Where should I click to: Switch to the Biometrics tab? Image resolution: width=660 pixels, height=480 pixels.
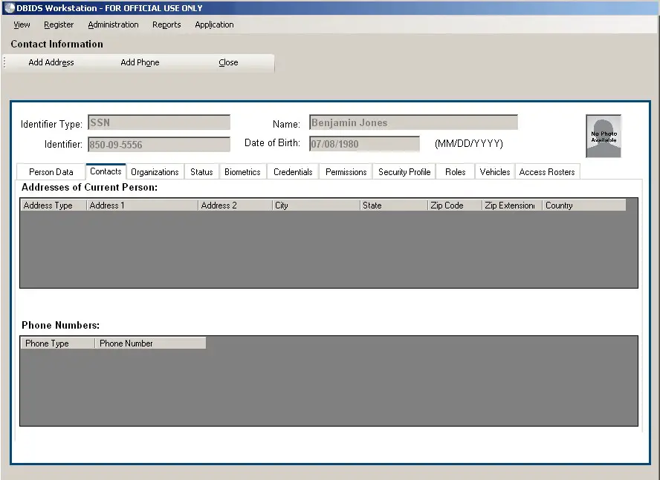click(242, 171)
